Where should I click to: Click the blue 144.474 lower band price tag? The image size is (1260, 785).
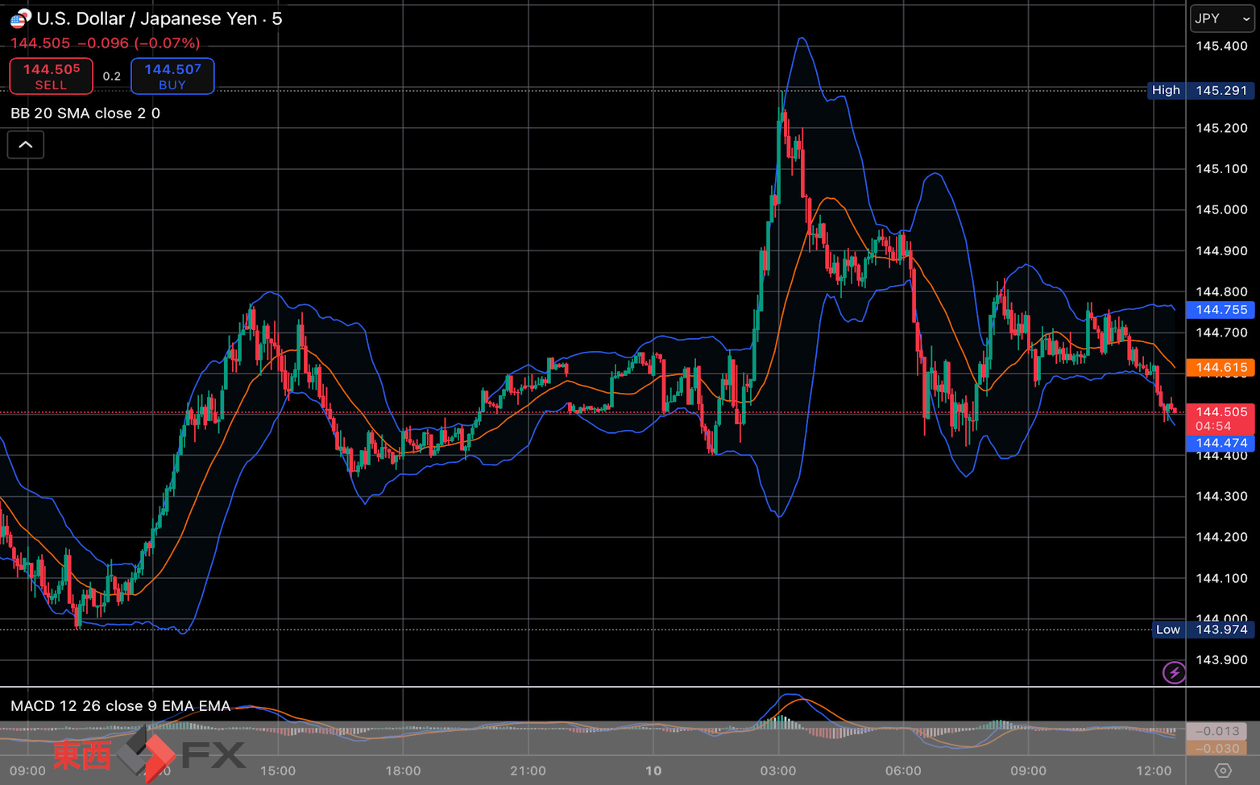[1221, 443]
